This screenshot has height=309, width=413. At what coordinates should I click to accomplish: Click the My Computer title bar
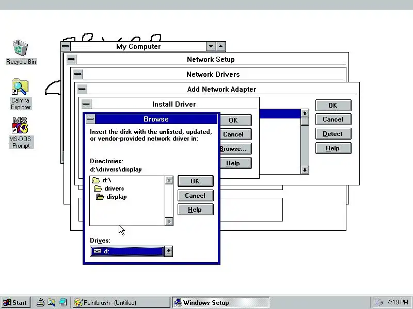[x=138, y=46]
